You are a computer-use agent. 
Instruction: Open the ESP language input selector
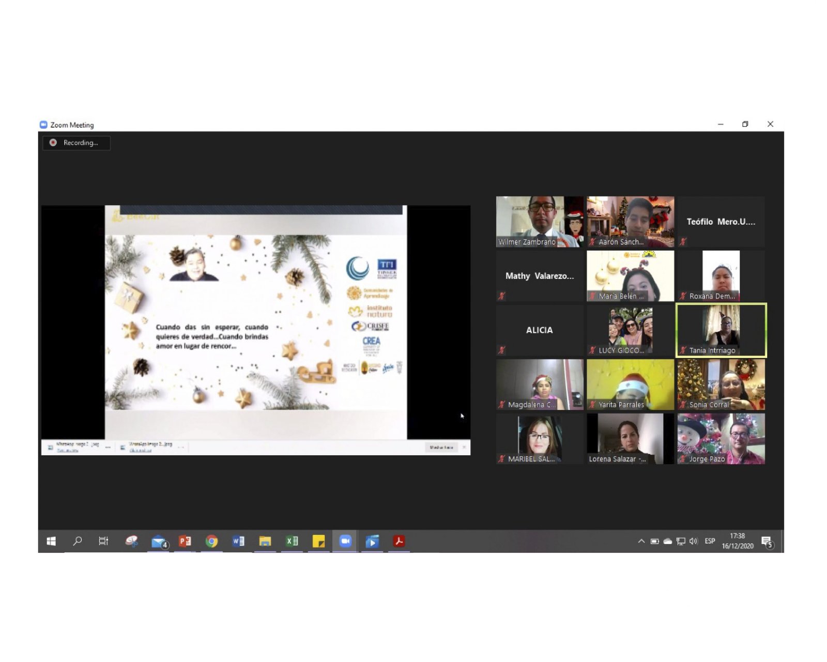click(x=710, y=541)
